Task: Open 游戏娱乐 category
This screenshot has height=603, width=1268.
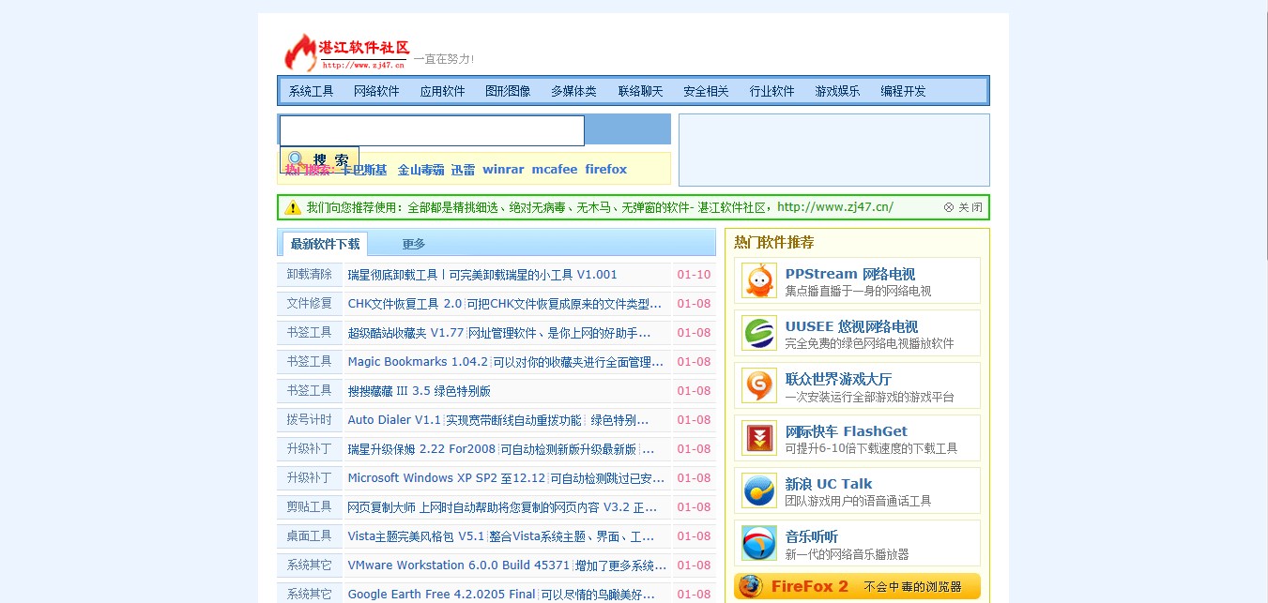Action: (837, 91)
